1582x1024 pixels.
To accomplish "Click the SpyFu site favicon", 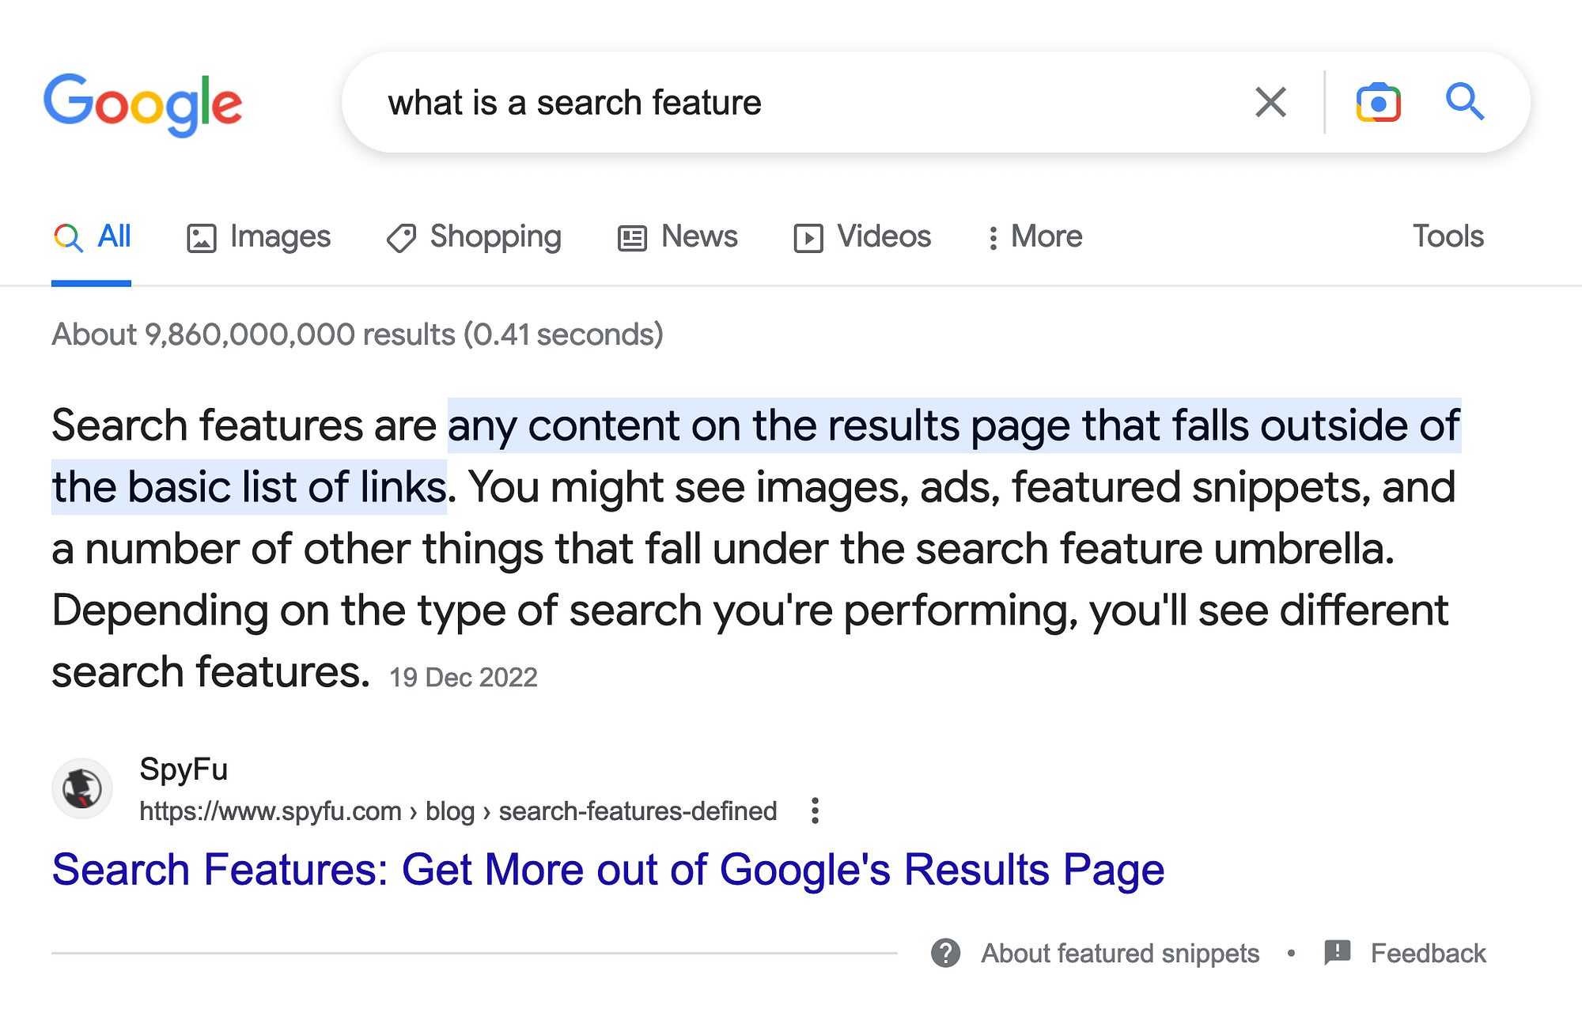I will (x=82, y=788).
